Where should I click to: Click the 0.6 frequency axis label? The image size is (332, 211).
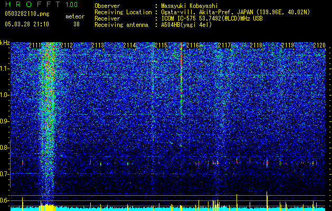[5, 200]
